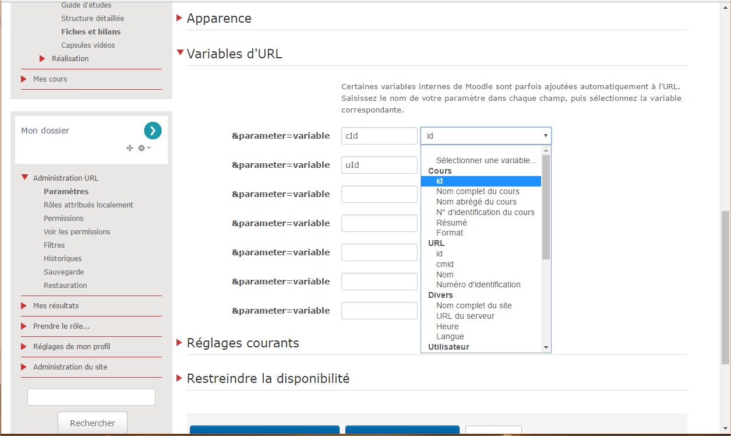Choose 'cmid' under the URL group
The image size is (731, 436).
pos(445,264)
